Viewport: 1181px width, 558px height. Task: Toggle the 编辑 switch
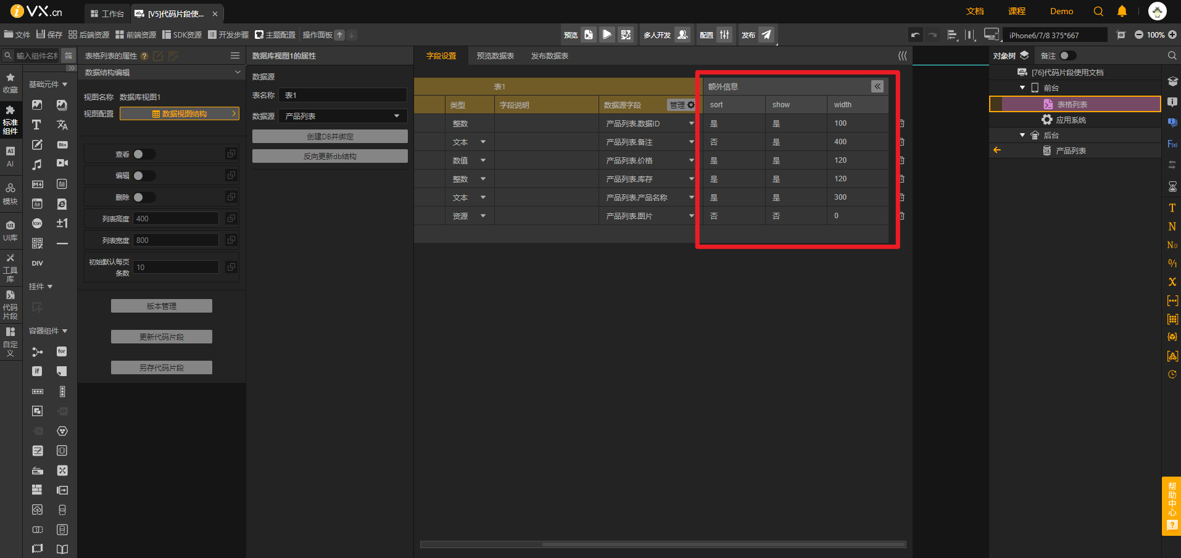[144, 176]
